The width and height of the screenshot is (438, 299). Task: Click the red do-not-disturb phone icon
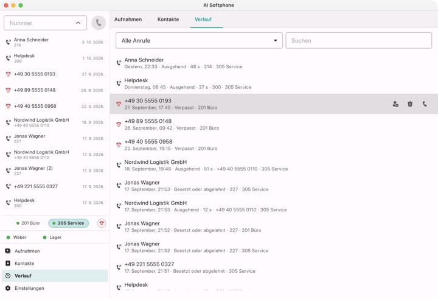(x=102, y=223)
